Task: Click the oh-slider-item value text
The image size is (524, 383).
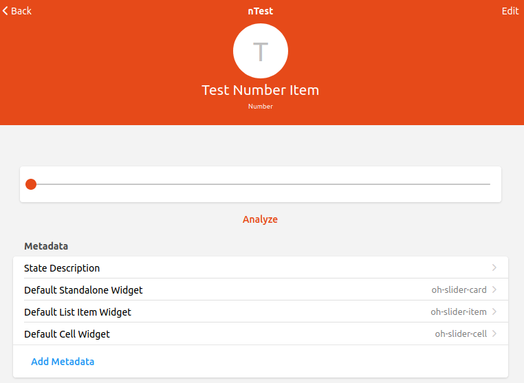Action: pyautogui.click(x=458, y=312)
